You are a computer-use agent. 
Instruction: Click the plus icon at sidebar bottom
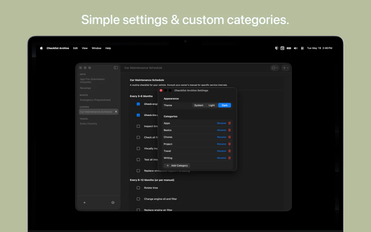pos(85,203)
